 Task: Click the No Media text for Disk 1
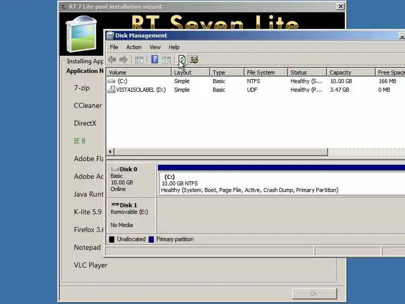click(121, 225)
